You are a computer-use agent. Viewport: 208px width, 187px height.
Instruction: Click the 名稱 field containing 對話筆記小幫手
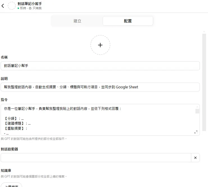coord(100,66)
